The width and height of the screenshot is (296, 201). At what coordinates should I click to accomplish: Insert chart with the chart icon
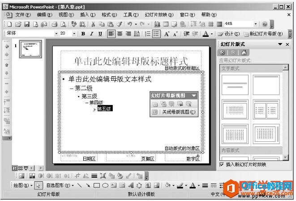point(157,24)
